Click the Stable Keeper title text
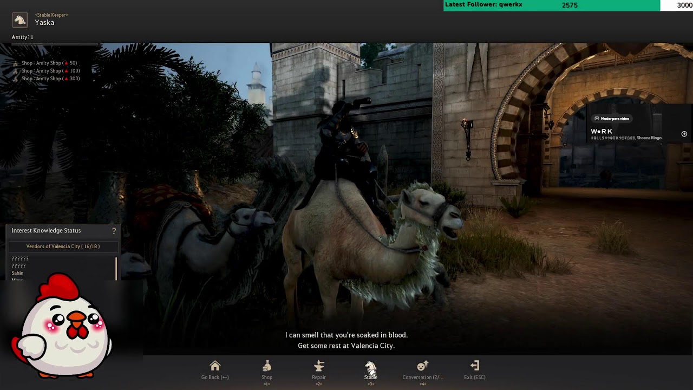This screenshot has width=693, height=390. pyautogui.click(x=51, y=15)
